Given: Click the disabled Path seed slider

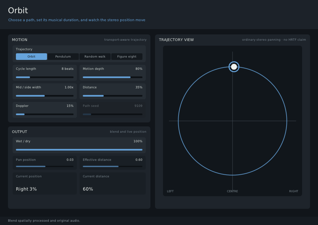Looking at the screenshot, I should [113, 114].
